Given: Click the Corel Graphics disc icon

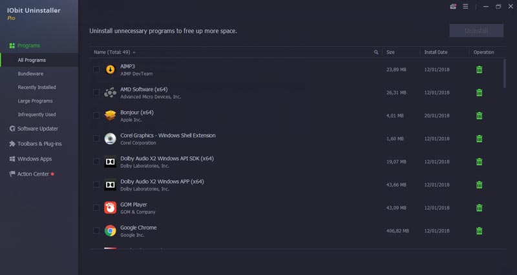Looking at the screenshot, I should [110, 139].
